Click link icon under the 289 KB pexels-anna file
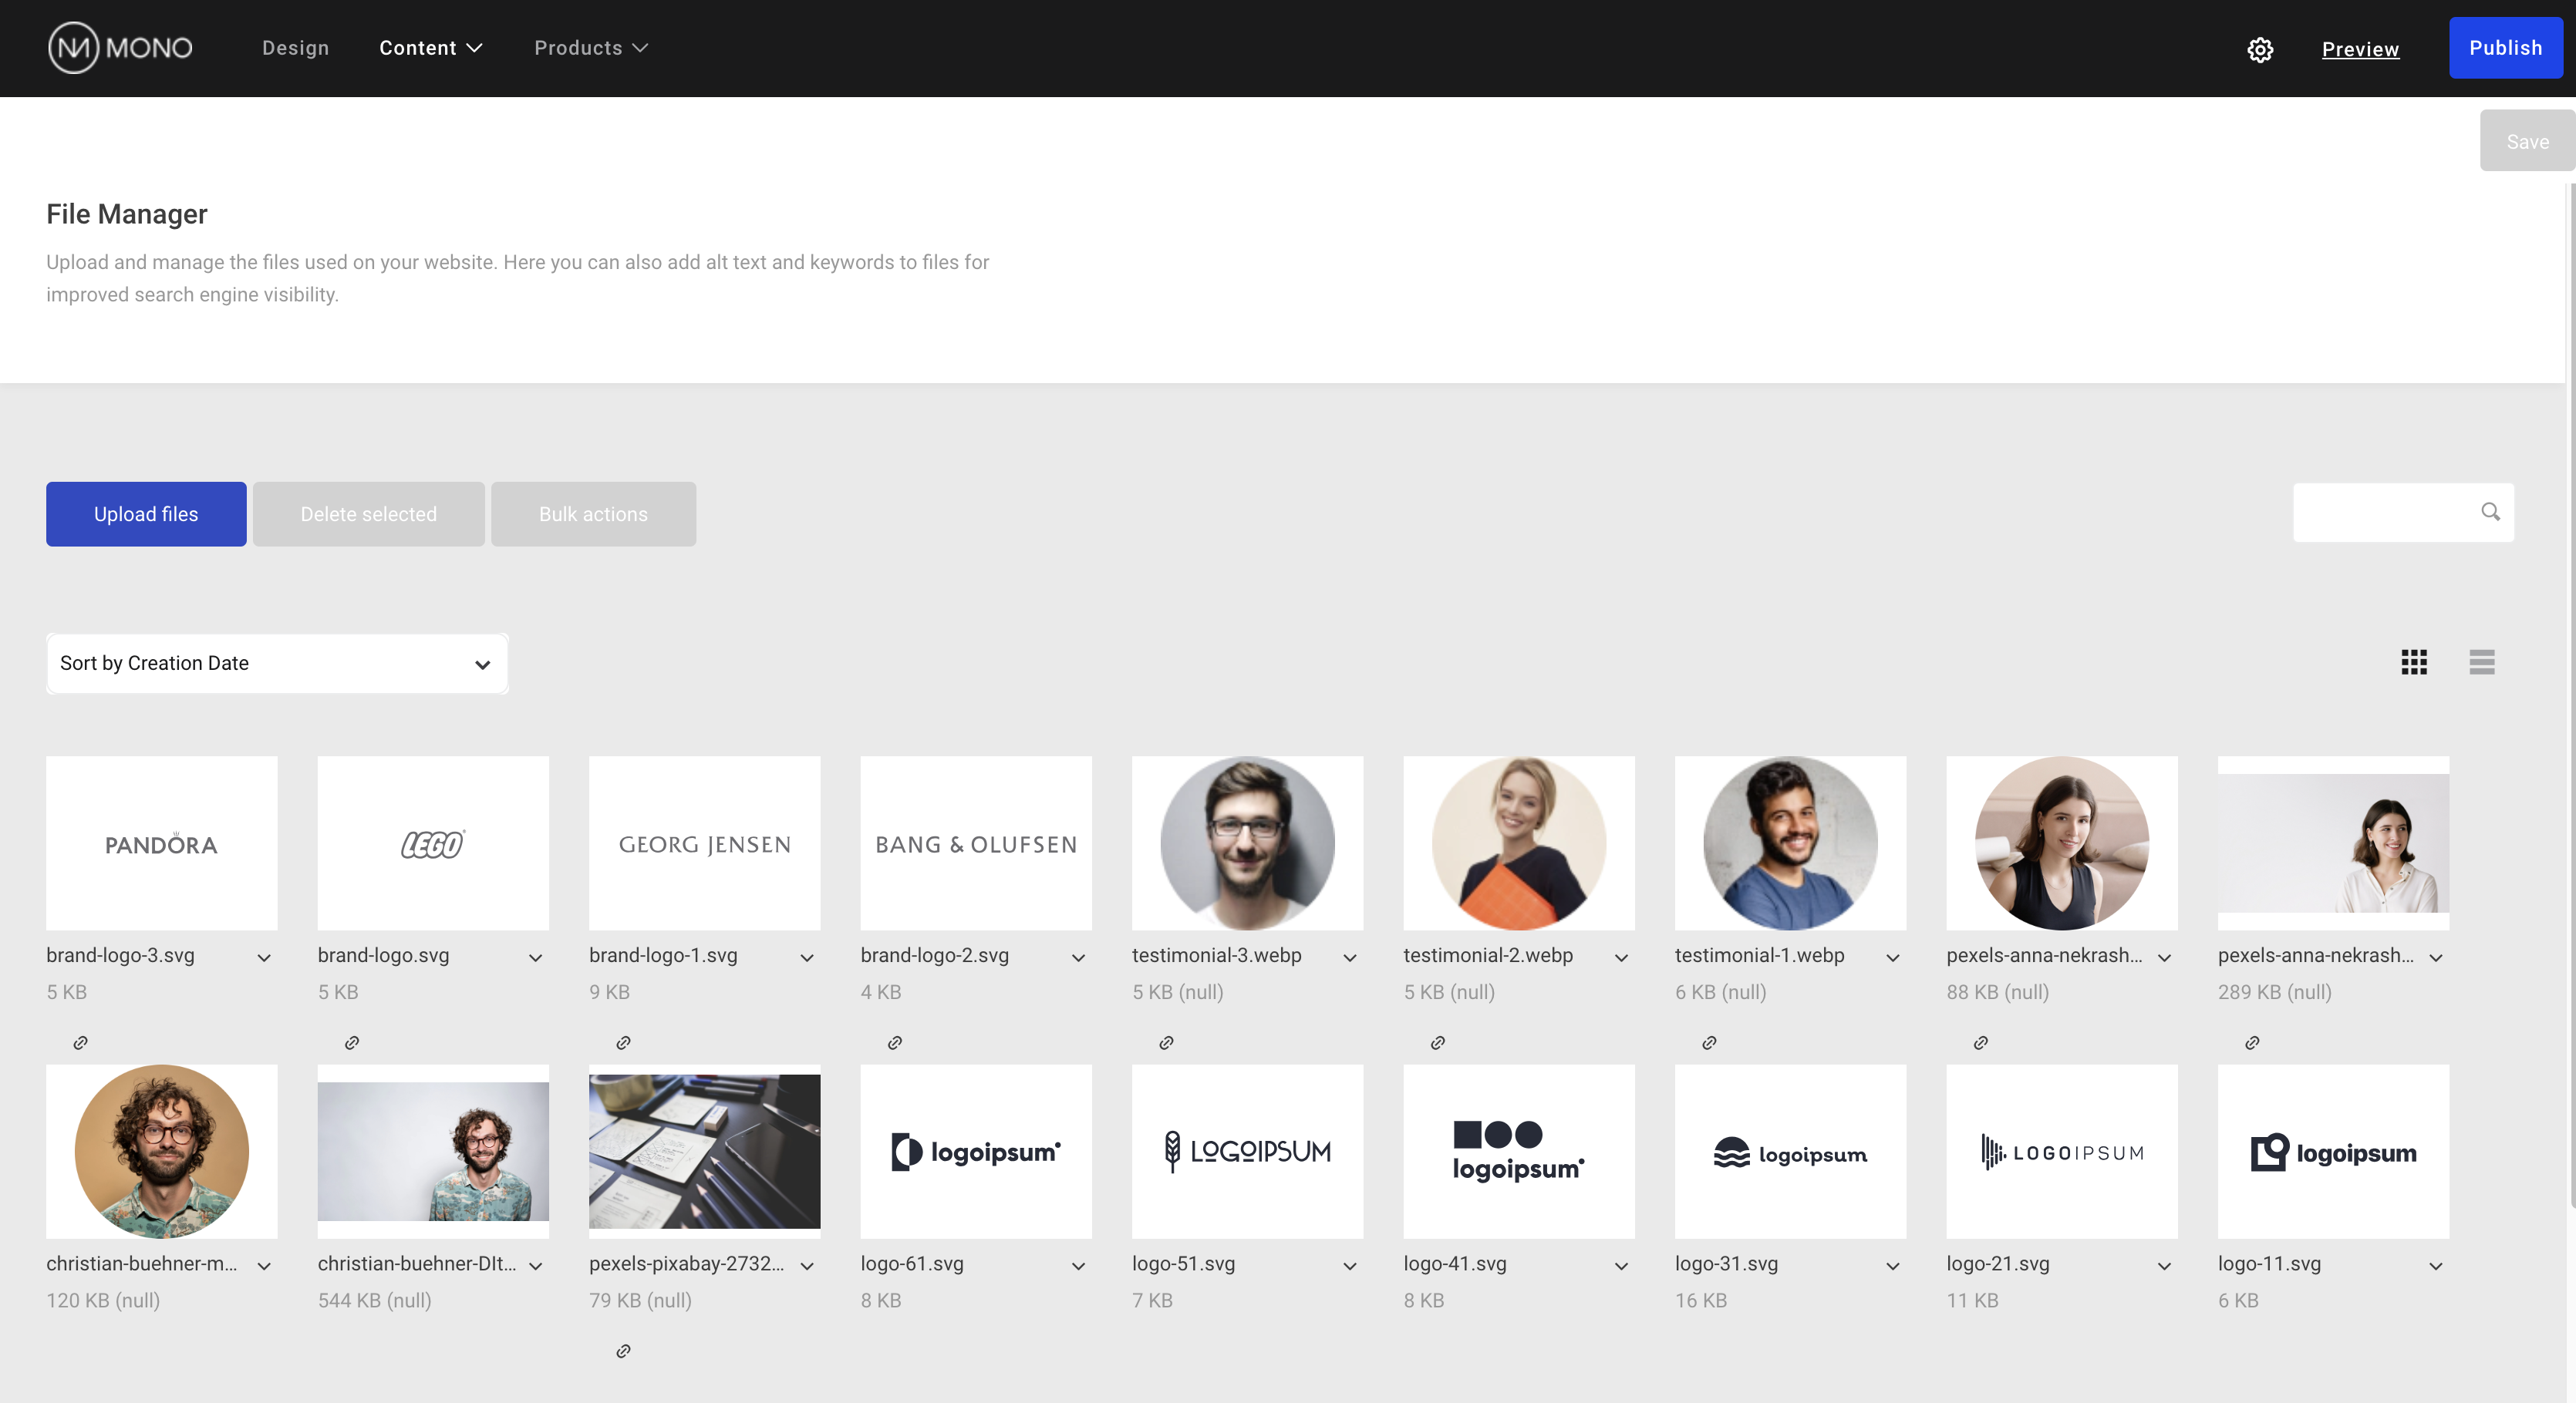Viewport: 2576px width, 1403px height. coord(2252,1042)
